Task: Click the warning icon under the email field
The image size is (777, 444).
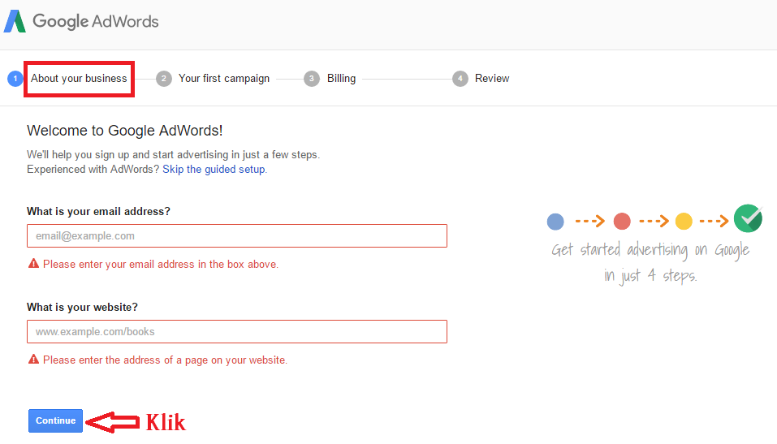Action: [33, 264]
